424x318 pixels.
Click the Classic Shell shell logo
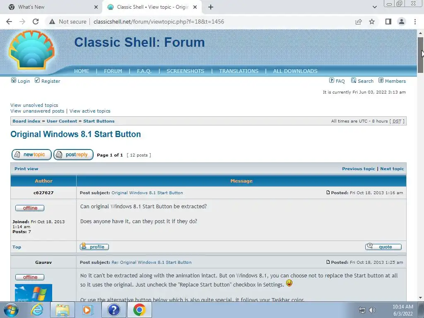(32, 50)
